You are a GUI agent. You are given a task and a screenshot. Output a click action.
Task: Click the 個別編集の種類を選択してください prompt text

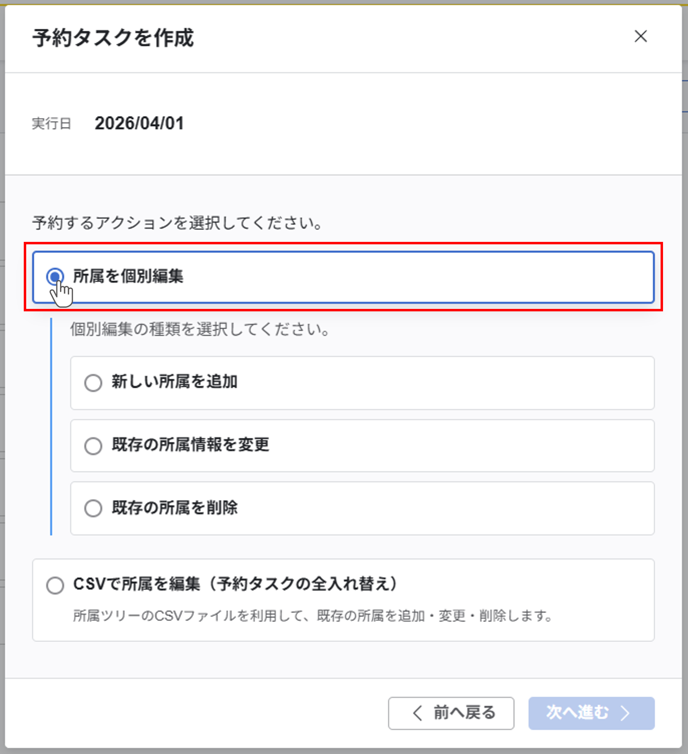200,330
